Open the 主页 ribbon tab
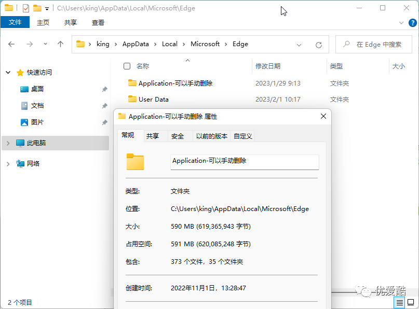419x309 pixels. point(43,22)
